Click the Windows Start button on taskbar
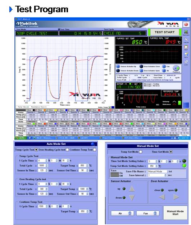This screenshot has height=225, width=191. [21, 138]
